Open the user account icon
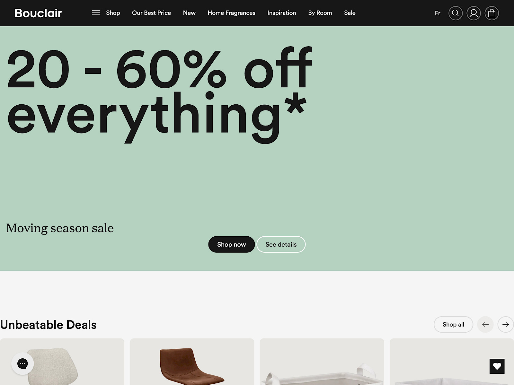514x385 pixels. (x=474, y=13)
